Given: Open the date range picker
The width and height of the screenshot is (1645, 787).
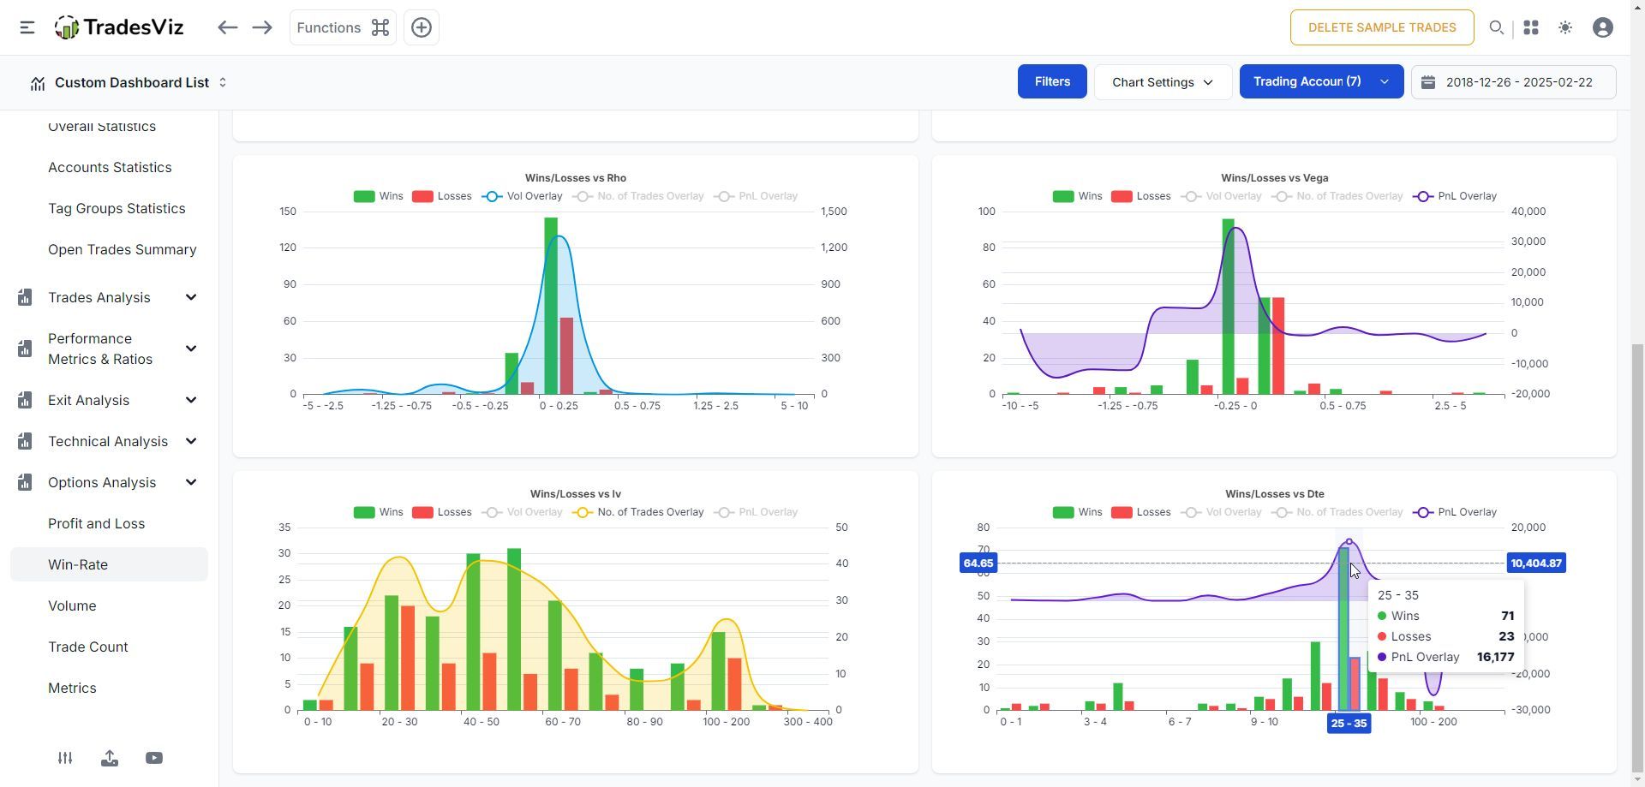Looking at the screenshot, I should [x=1513, y=82].
